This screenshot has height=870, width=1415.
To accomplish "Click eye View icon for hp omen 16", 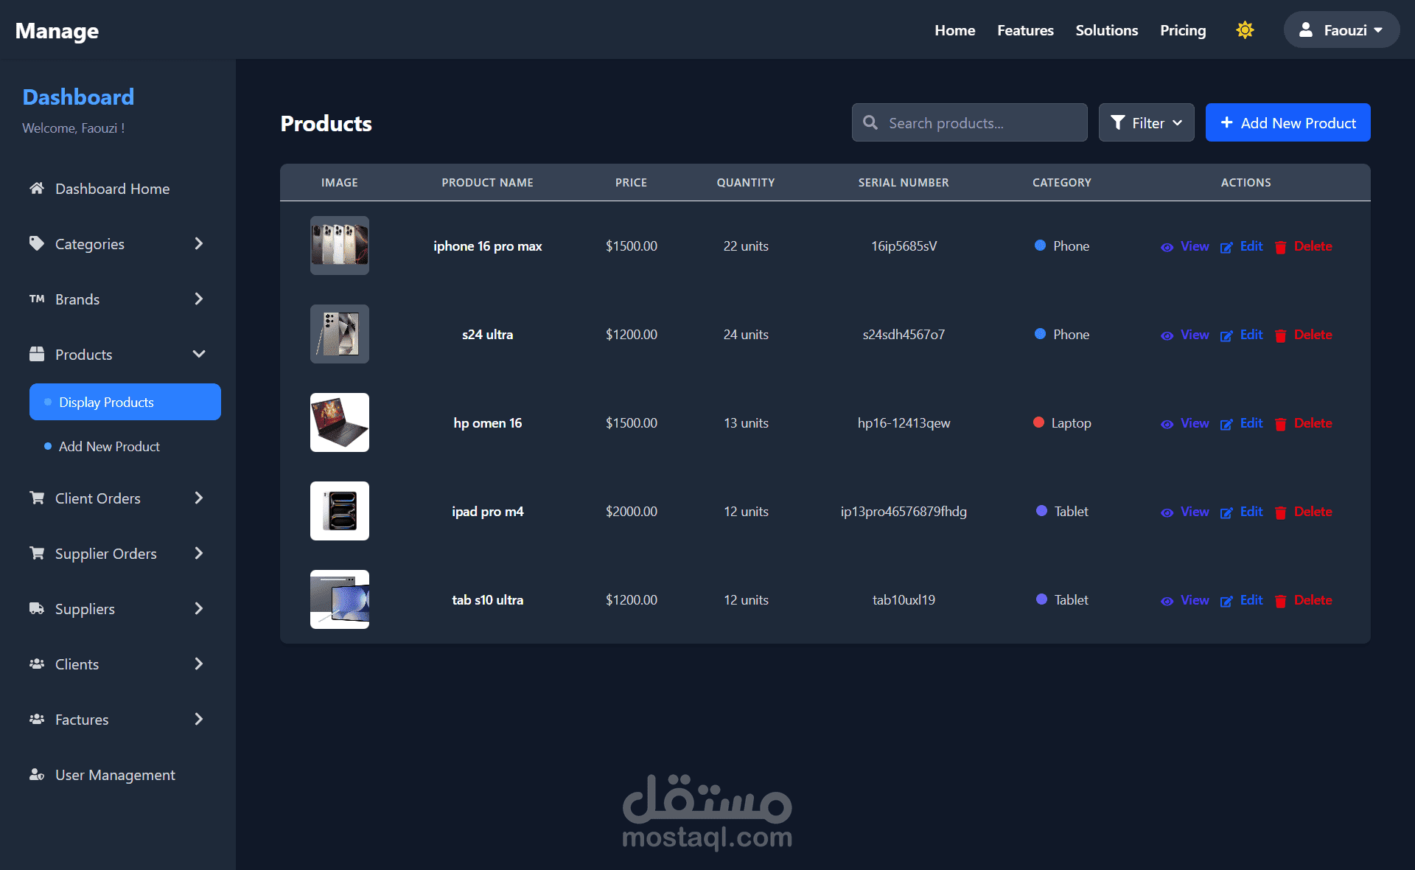I will click(1167, 424).
